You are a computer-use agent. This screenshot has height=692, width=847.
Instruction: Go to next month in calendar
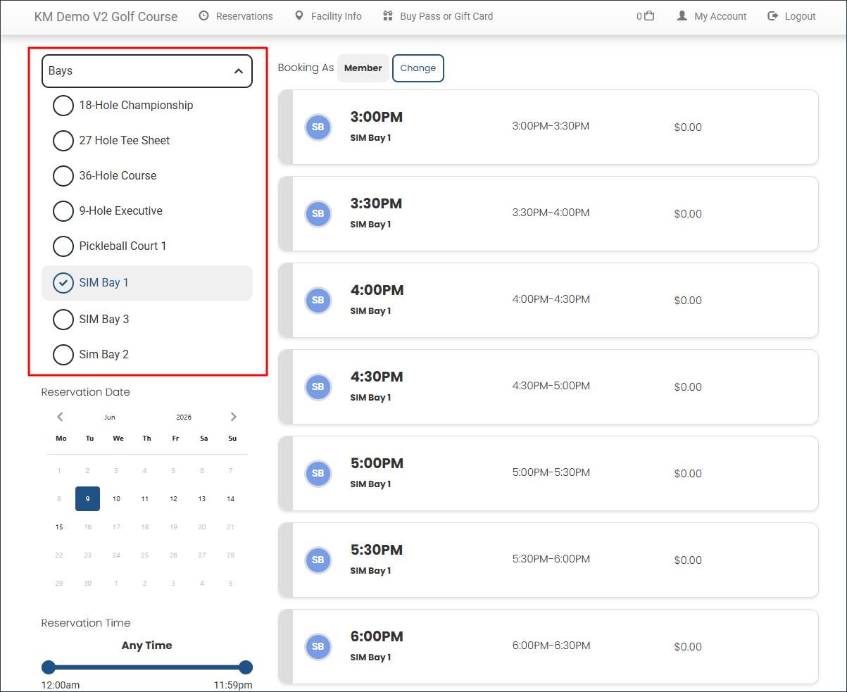point(234,417)
